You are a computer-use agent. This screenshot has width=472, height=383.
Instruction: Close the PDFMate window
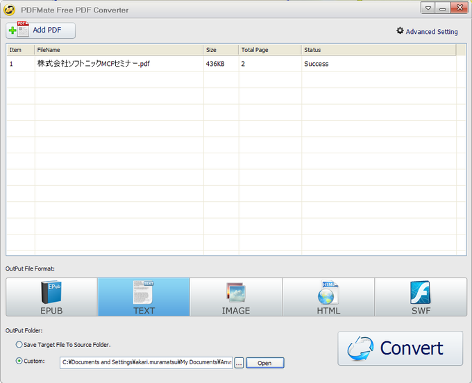(460, 8)
